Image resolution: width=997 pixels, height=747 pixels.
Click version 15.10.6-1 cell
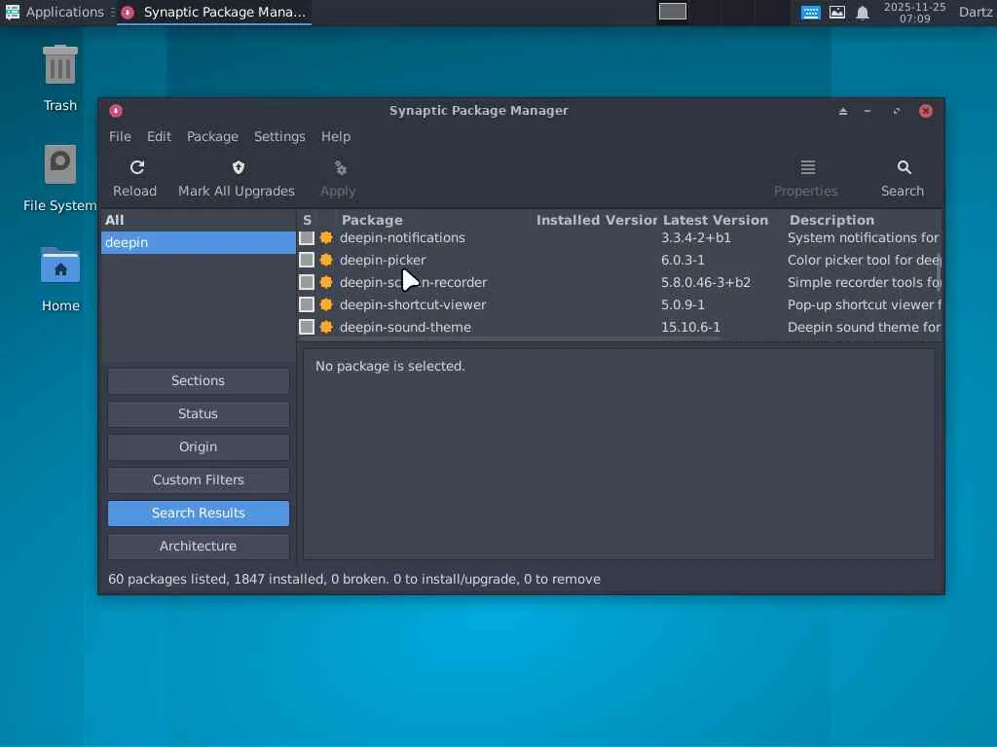click(690, 327)
